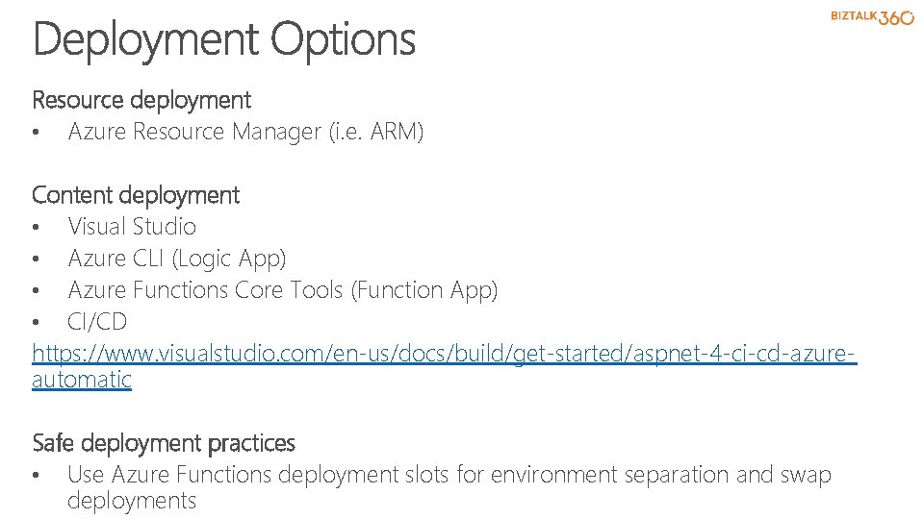Open the visualstudio.com CI/CD docs hyperlink

(x=444, y=354)
